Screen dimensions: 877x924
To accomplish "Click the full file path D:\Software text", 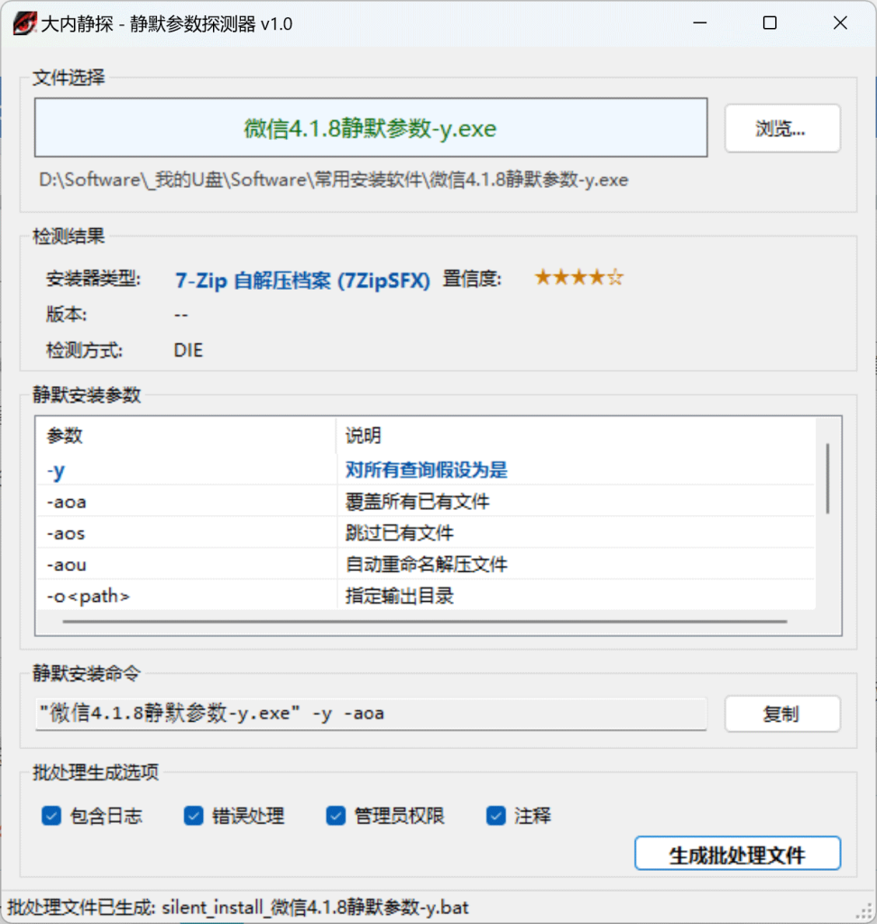I will click(x=334, y=180).
